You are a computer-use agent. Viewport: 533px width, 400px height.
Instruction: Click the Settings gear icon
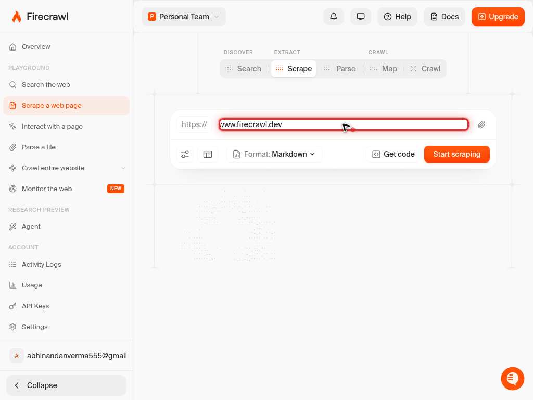pos(12,327)
